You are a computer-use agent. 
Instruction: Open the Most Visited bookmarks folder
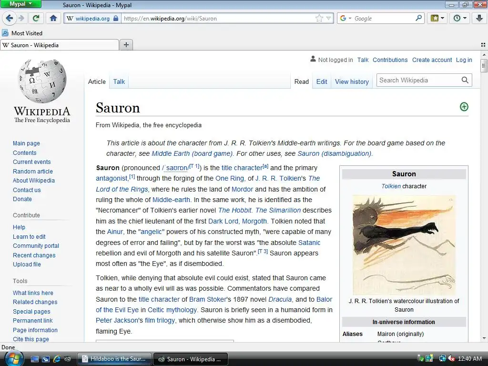[22, 33]
